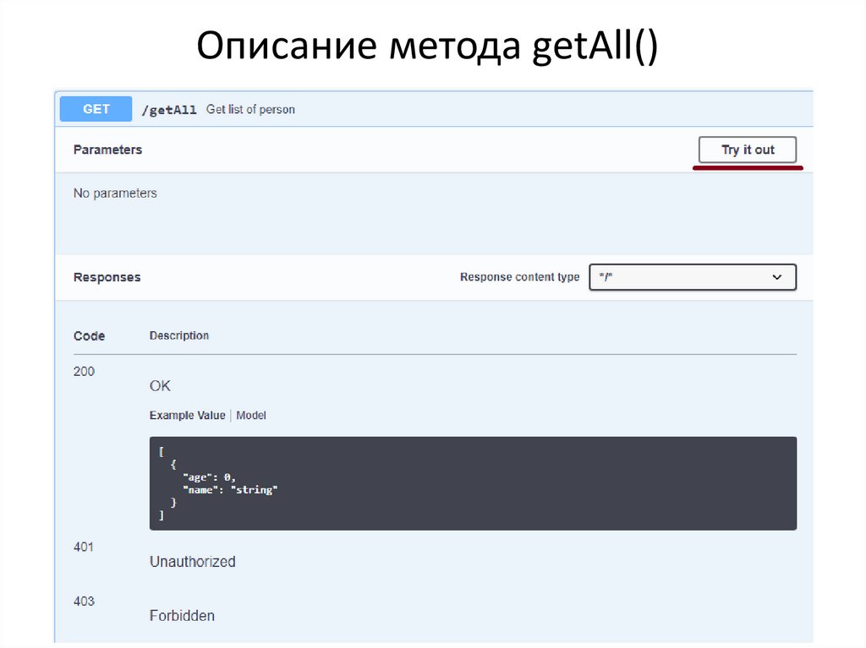
Task: Switch to the Model tab
Action: click(x=251, y=416)
